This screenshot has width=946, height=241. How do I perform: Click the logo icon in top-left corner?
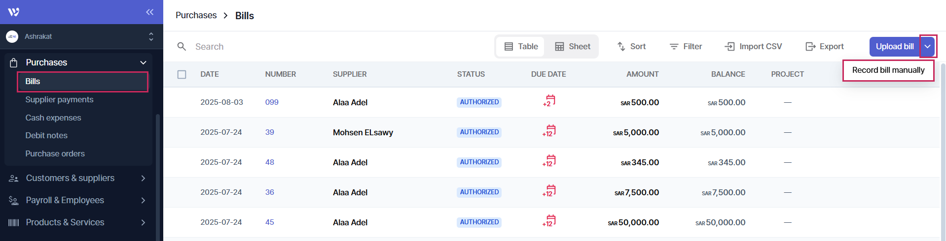tap(14, 12)
